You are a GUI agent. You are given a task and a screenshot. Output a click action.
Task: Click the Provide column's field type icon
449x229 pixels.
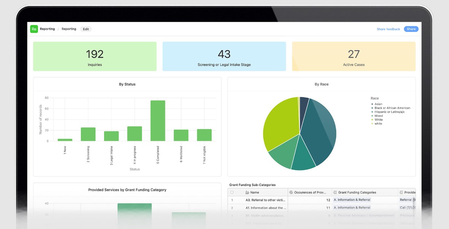(401, 192)
